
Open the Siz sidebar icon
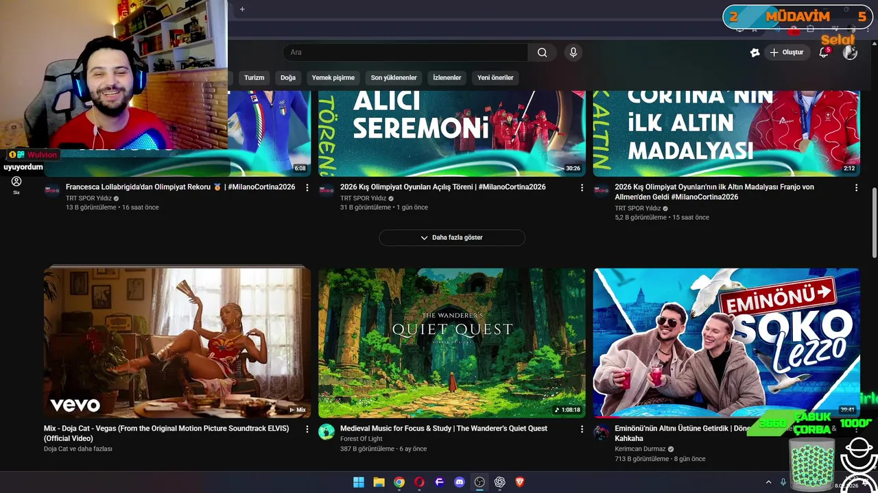tap(16, 185)
